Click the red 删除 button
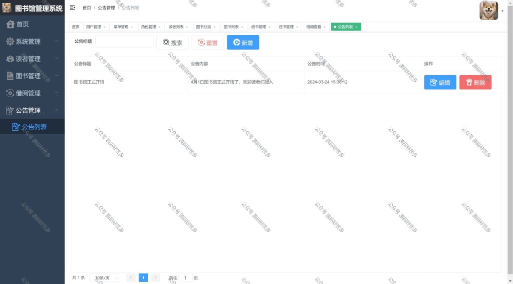 click(475, 82)
